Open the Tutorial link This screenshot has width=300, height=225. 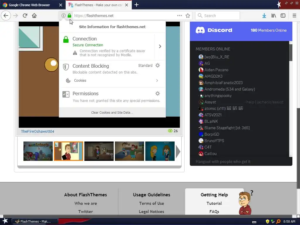pos(214,203)
